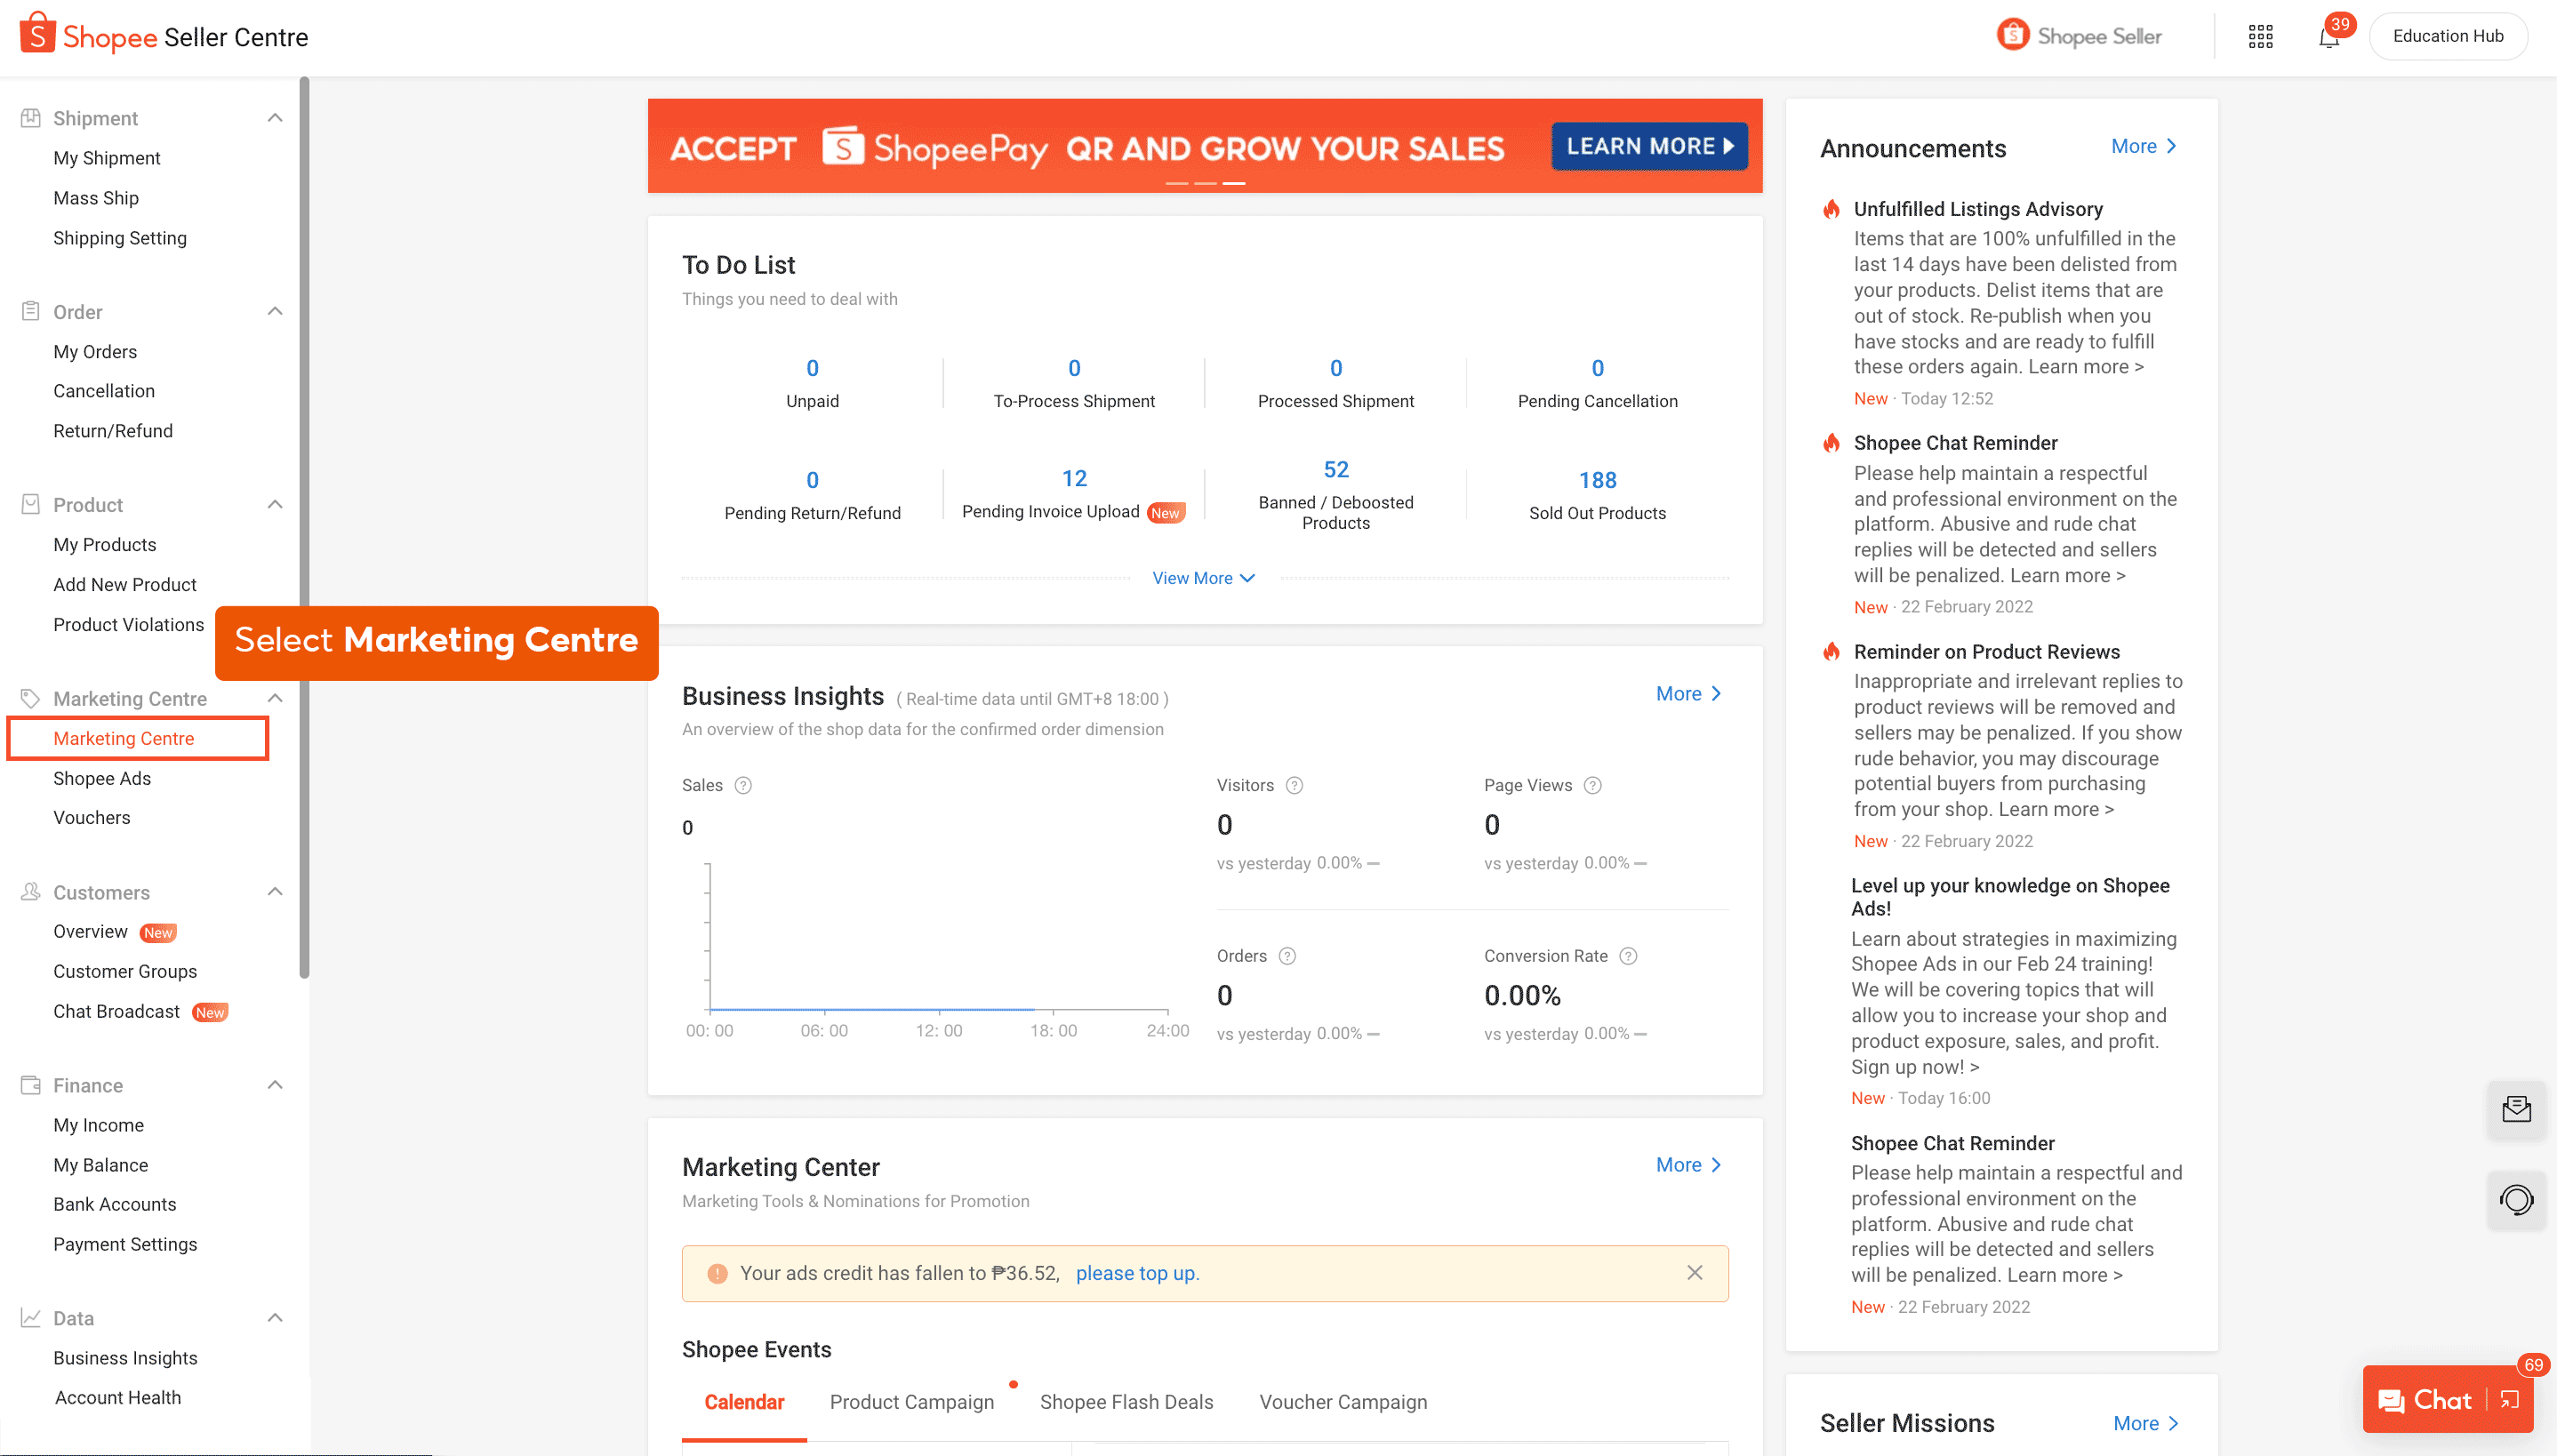This screenshot has width=2557, height=1456.
Task: Switch to the Product Campaign tab
Action: (911, 1401)
